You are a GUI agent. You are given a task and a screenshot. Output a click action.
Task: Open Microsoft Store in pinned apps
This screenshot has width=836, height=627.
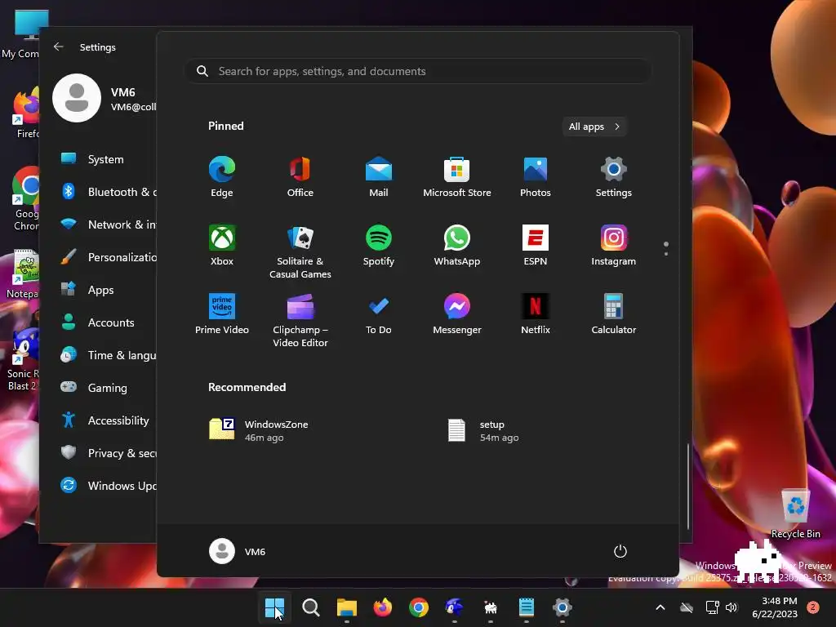coord(457,177)
